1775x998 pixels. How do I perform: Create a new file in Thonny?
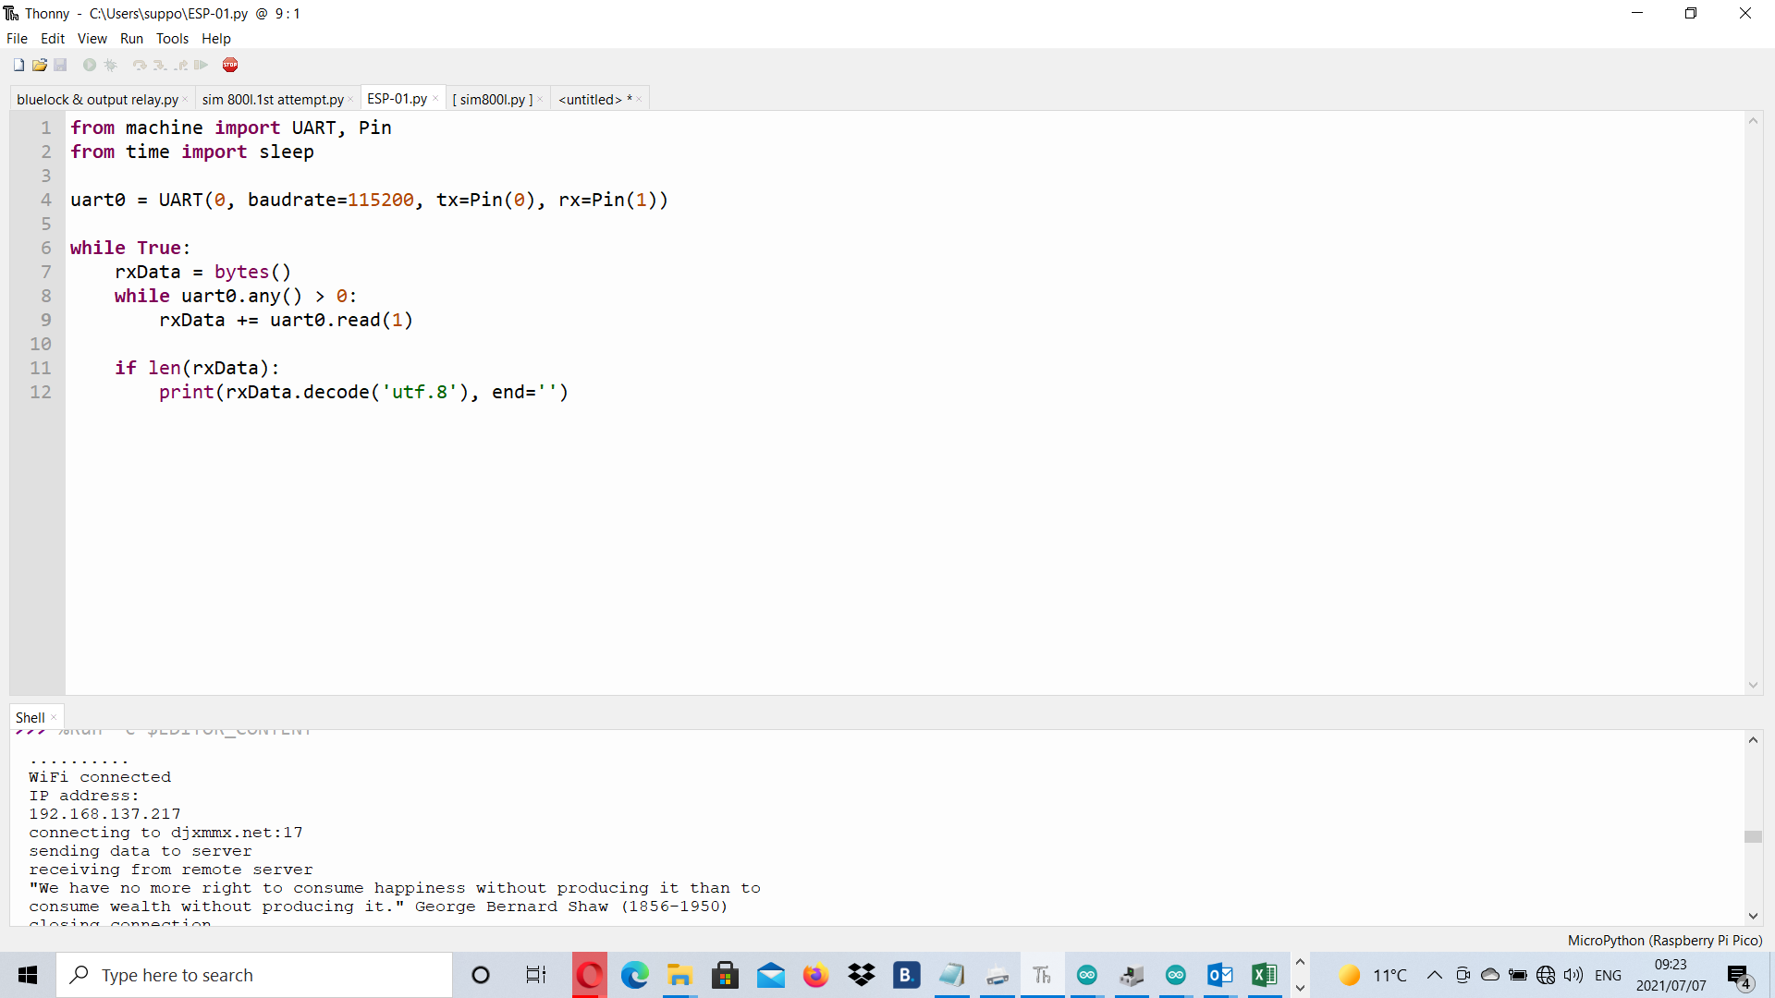tap(18, 65)
